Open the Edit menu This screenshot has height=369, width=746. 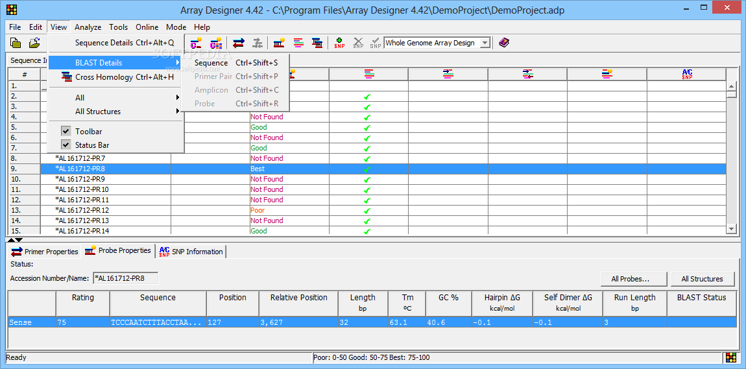tap(36, 27)
